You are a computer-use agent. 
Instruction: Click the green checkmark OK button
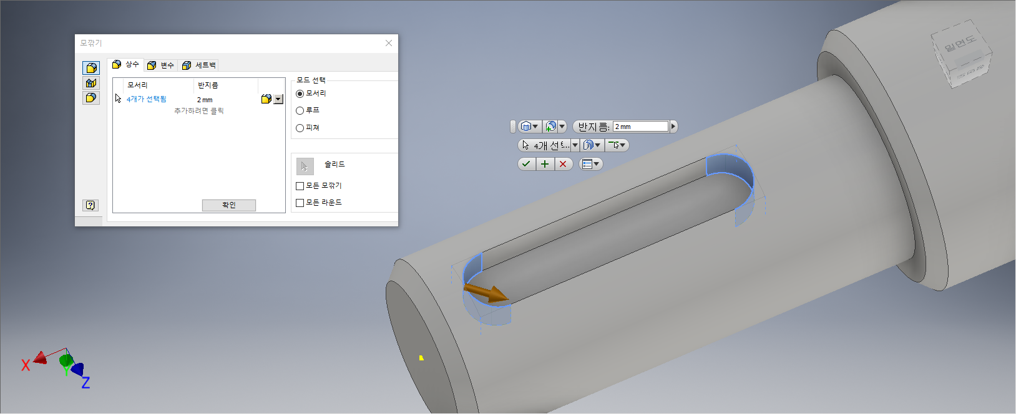pyautogui.click(x=527, y=164)
